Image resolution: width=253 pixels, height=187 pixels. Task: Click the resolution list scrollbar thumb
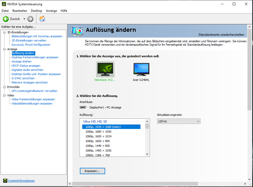(x=147, y=126)
